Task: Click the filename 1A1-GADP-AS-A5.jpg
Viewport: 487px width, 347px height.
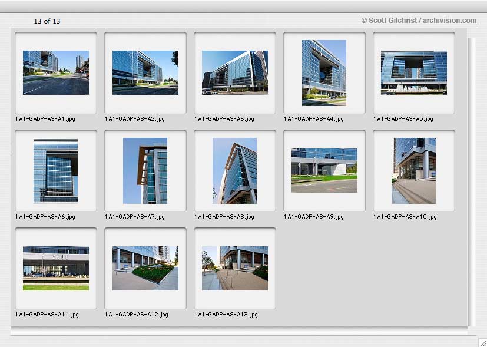Action: click(x=403, y=118)
